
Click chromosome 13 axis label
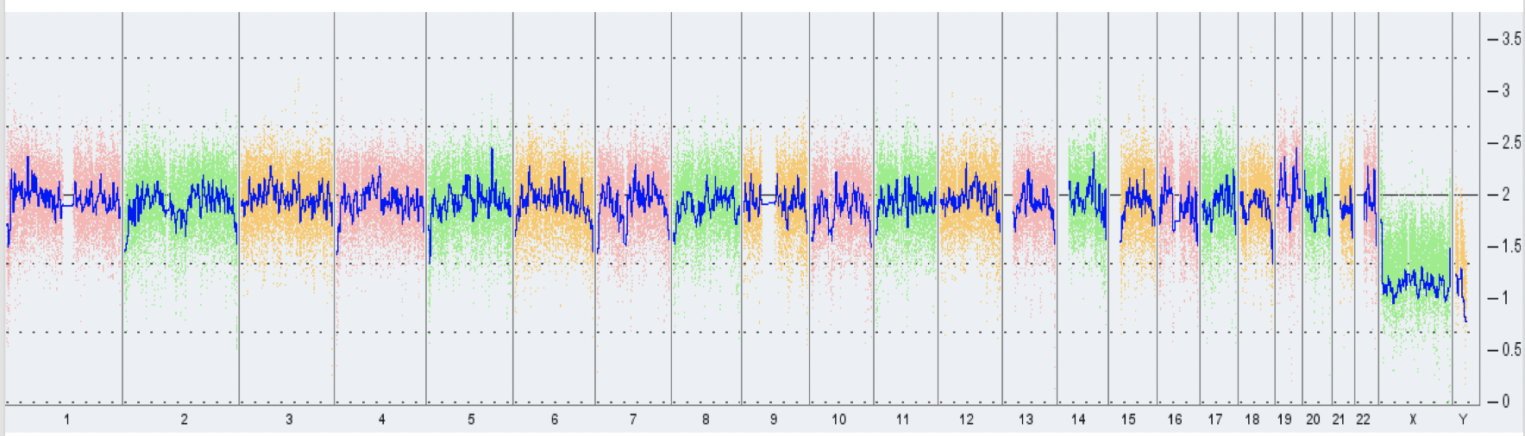[x=1026, y=420]
